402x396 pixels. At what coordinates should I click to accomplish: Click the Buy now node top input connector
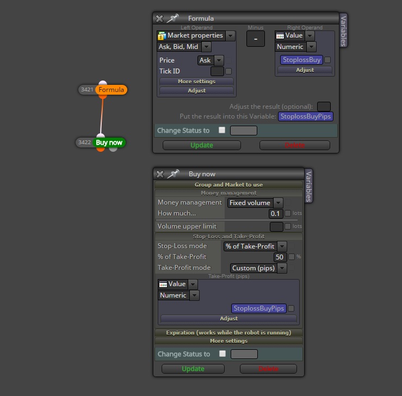pyautogui.click(x=101, y=136)
